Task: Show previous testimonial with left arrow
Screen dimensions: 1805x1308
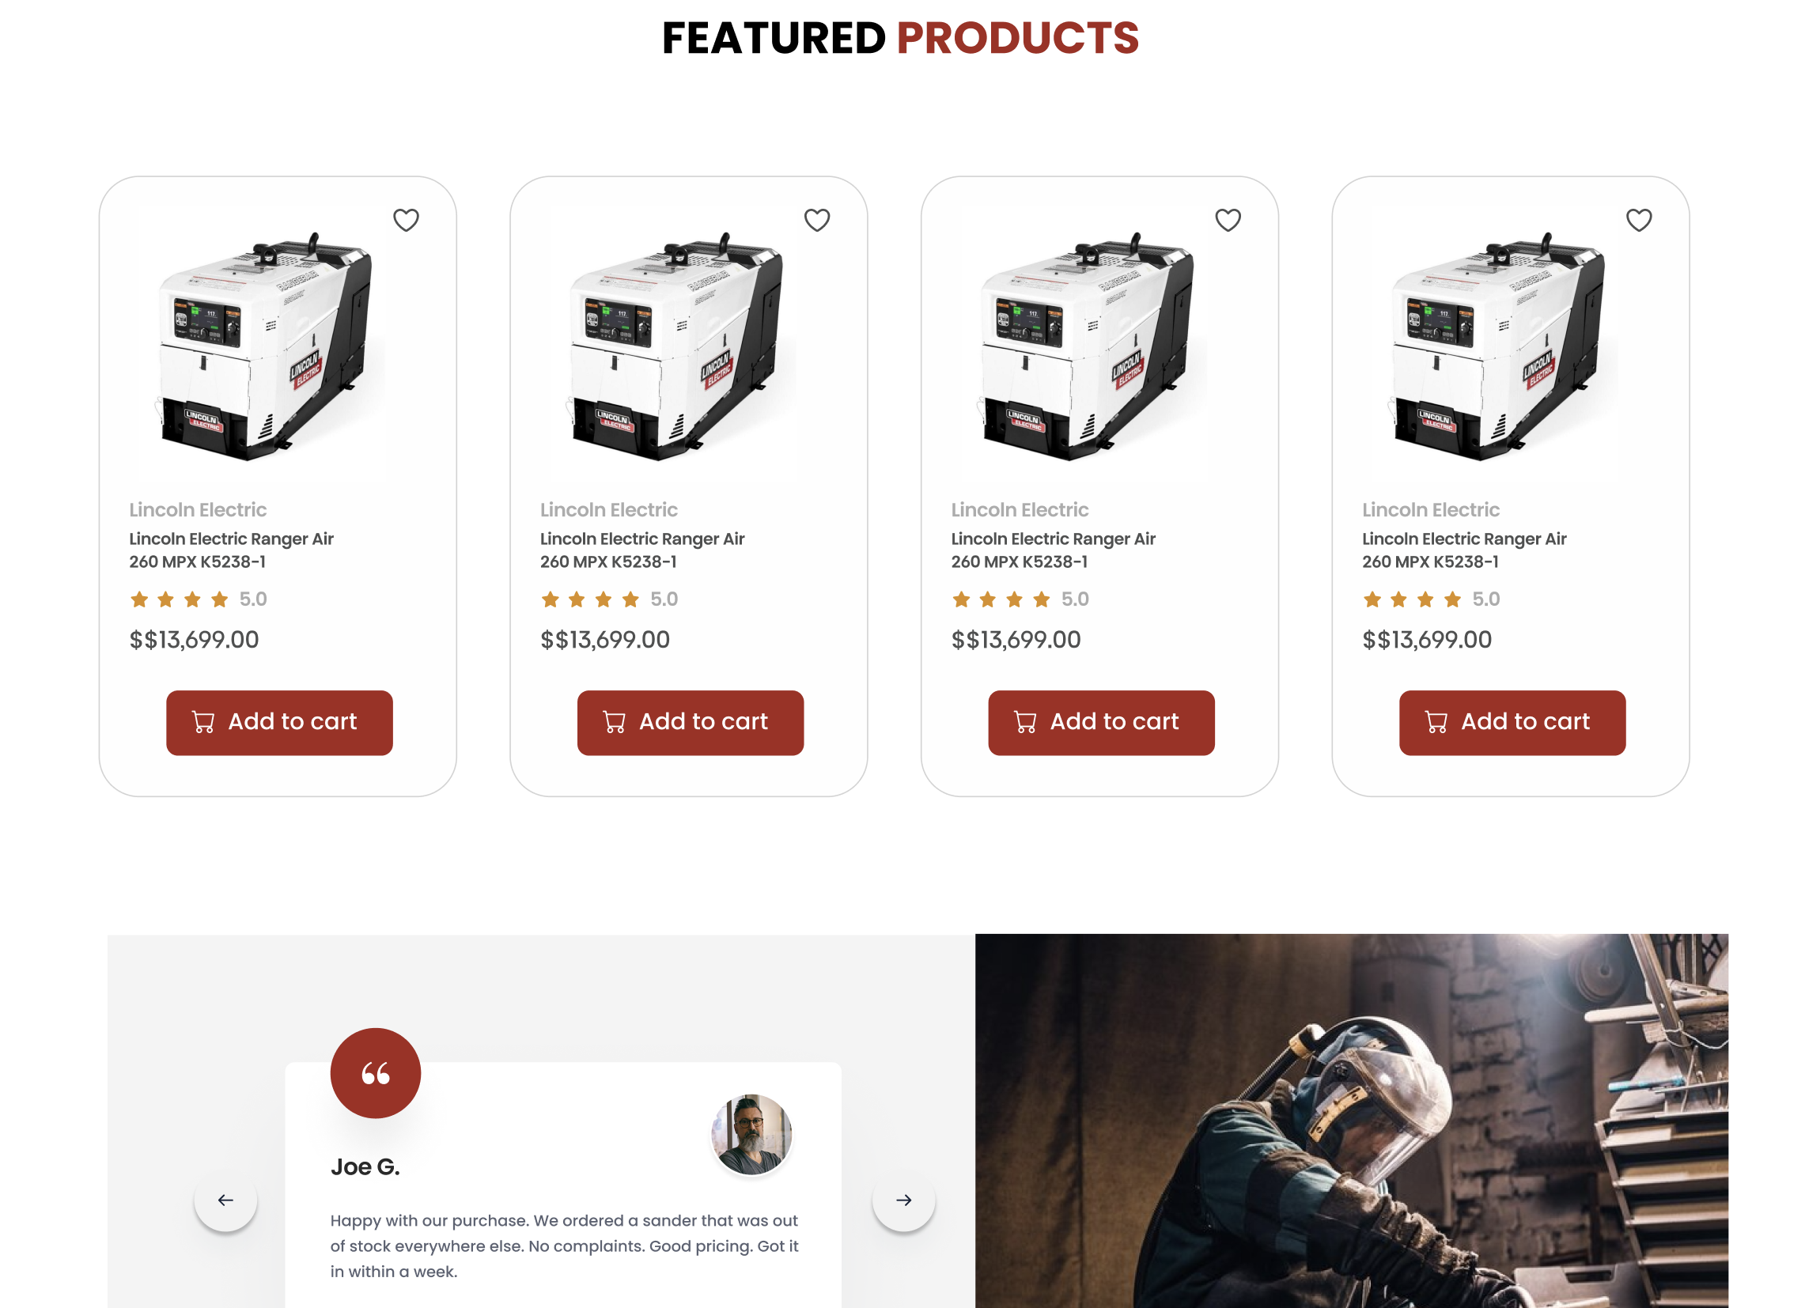Action: point(225,1200)
